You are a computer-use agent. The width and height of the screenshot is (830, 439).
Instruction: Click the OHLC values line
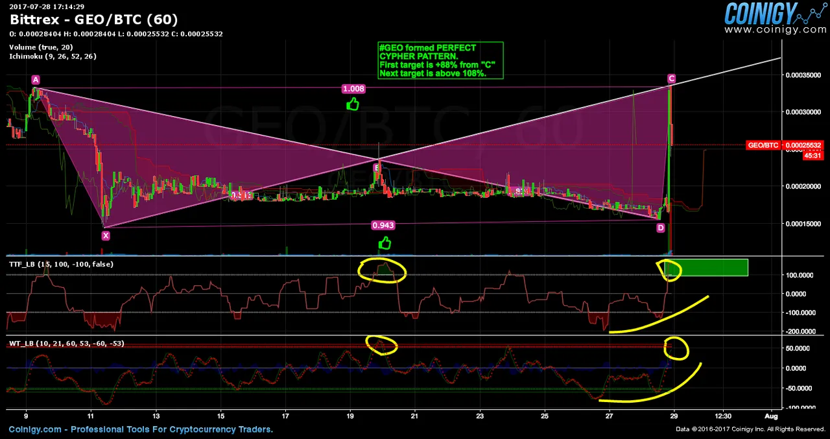pos(116,34)
